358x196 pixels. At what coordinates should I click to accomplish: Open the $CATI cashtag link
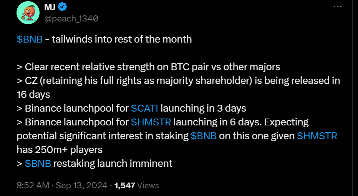pos(144,109)
